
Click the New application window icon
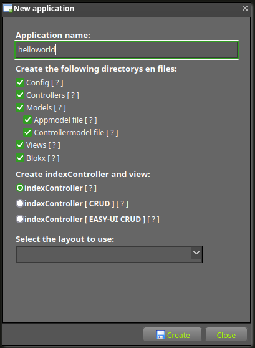click(7, 9)
